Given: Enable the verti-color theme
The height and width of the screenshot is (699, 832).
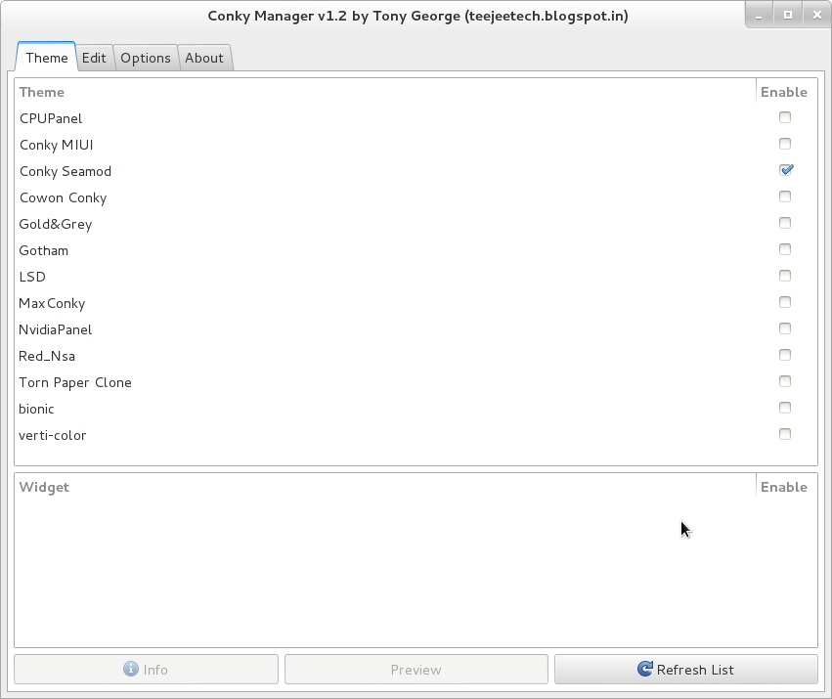Looking at the screenshot, I should pos(785,434).
